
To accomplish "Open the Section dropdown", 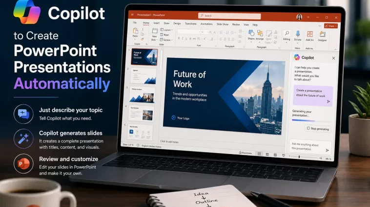I will coord(166,40).
